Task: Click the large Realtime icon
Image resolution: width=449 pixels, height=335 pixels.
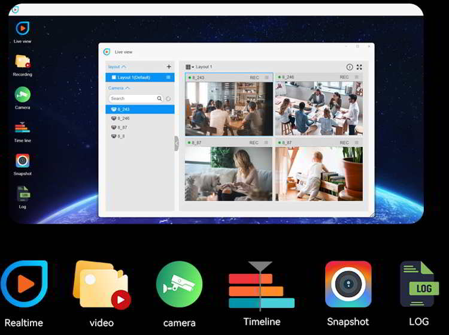Action: (x=25, y=283)
